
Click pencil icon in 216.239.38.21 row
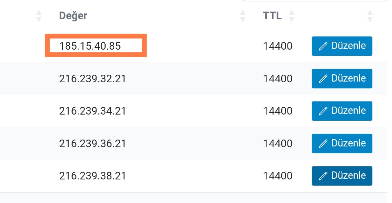(323, 176)
